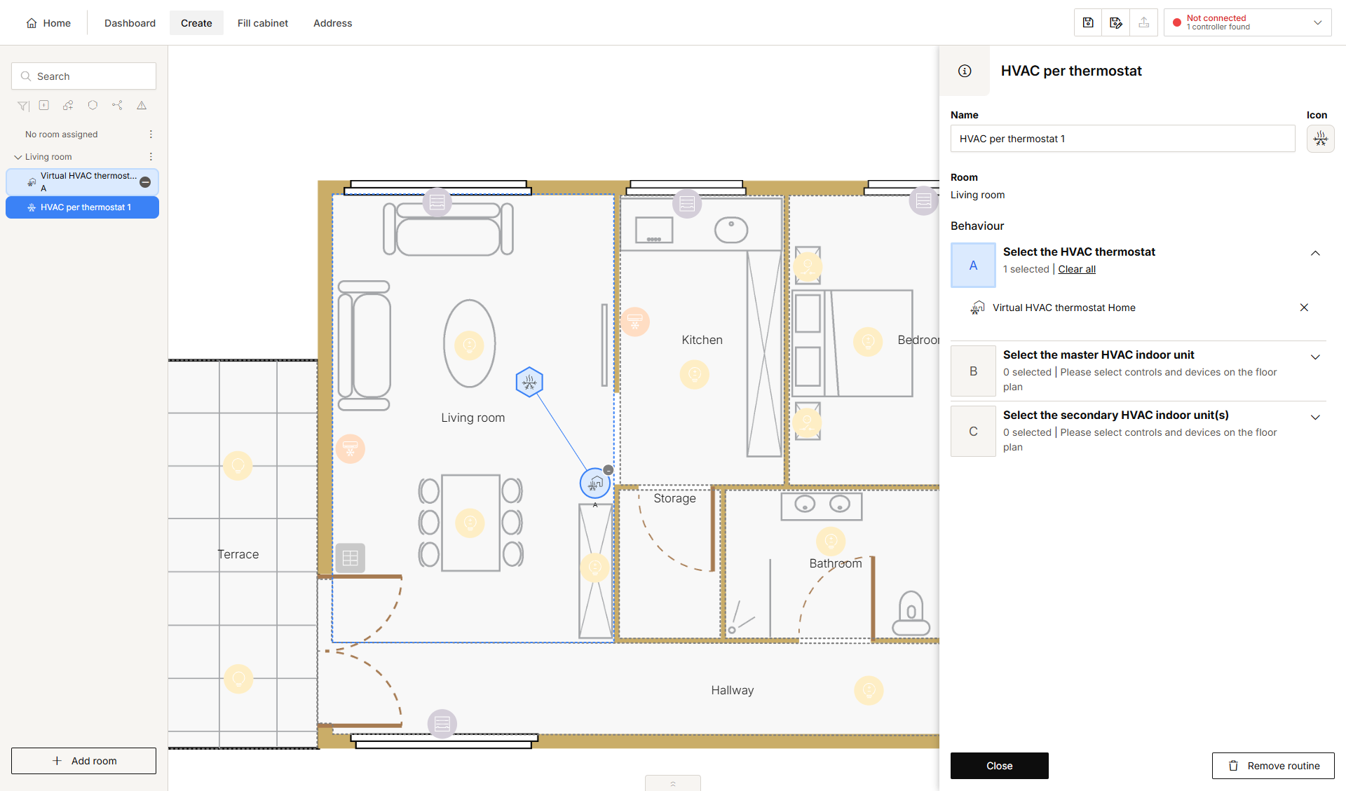Collapse the Living room tree group
The height and width of the screenshot is (791, 1346).
click(x=18, y=157)
